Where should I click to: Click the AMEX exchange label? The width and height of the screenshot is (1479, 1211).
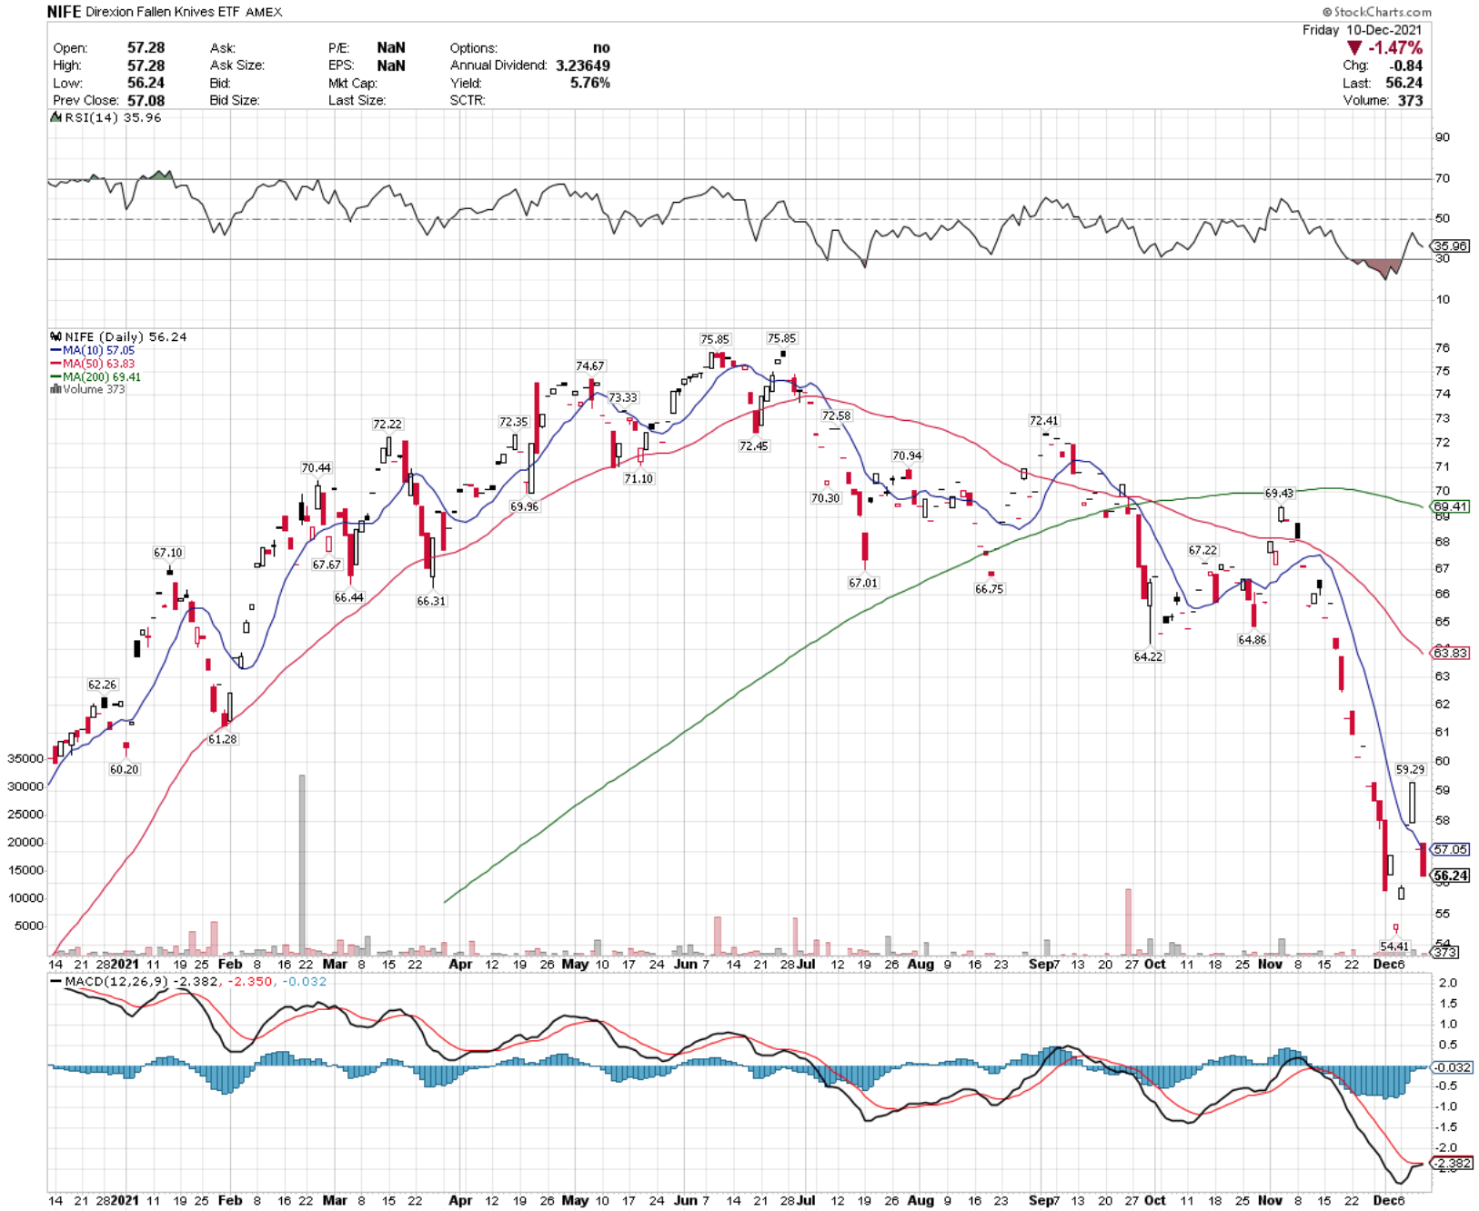pyautogui.click(x=264, y=12)
